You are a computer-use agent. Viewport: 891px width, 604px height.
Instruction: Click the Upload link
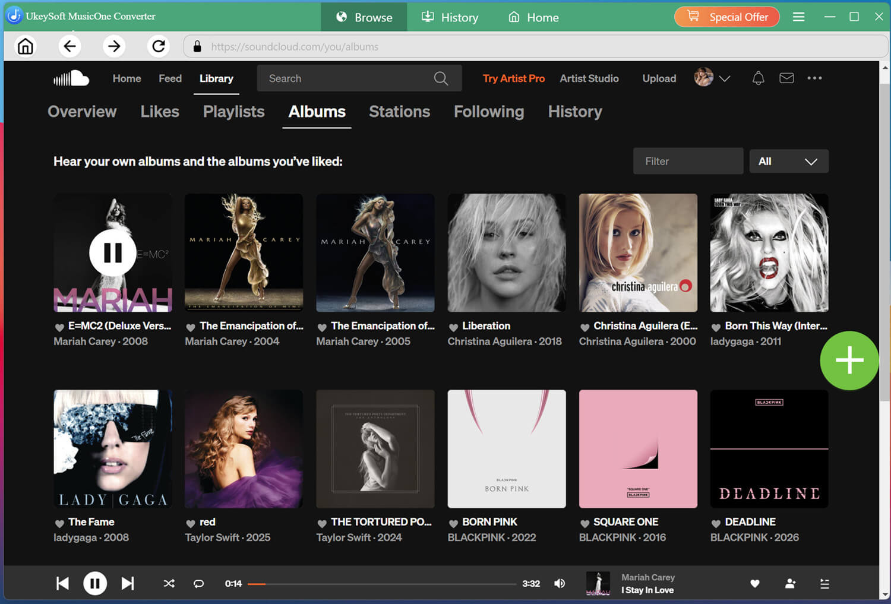659,78
